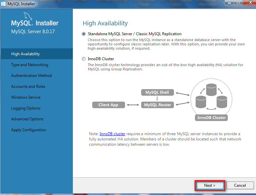
Task: Select Standalone MySQL Server radio button
Action: (84, 34)
